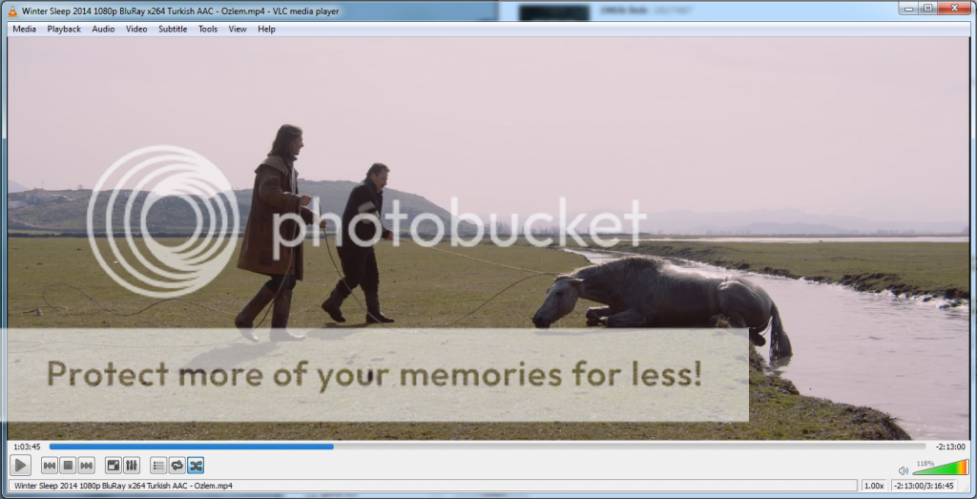This screenshot has height=499, width=977.
Task: Open the View menu
Action: pos(238,29)
